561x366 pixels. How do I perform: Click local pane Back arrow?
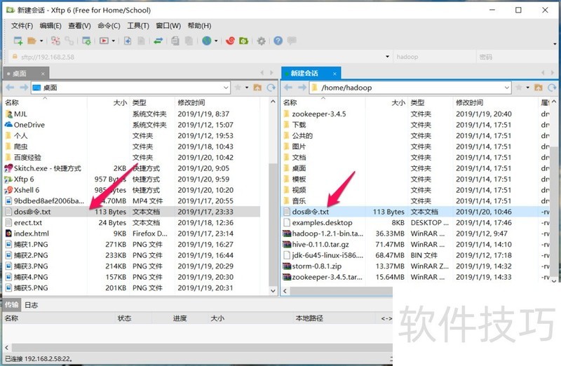10,88
